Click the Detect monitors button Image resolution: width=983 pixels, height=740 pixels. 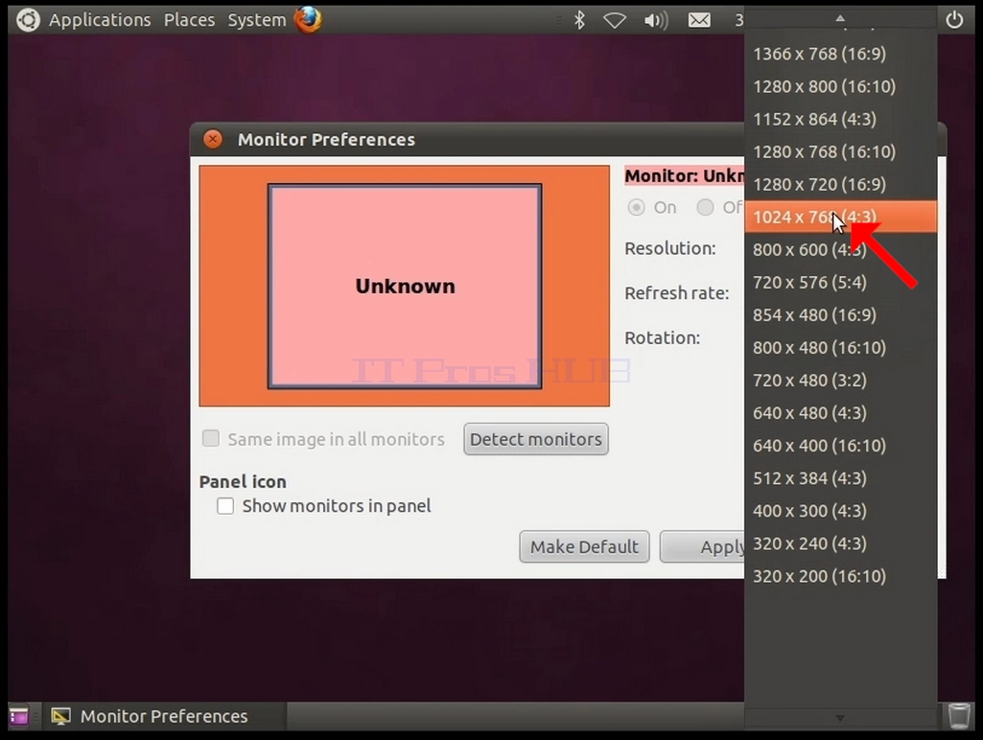pos(536,439)
